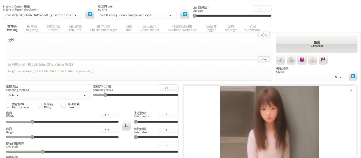Show extra networks with the pink card icon
361x158 pixels.
pyautogui.click(x=302, y=60)
